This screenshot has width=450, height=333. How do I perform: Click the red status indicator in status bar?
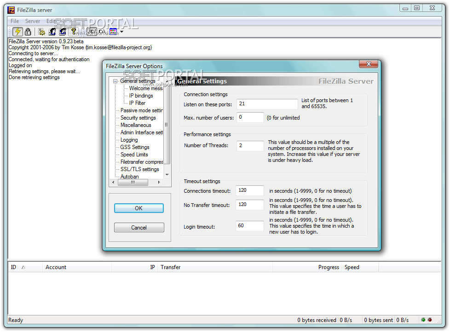430,320
